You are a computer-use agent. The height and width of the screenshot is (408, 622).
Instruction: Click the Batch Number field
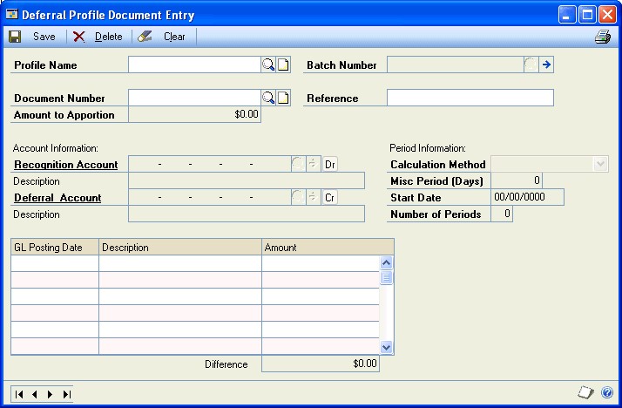click(456, 65)
